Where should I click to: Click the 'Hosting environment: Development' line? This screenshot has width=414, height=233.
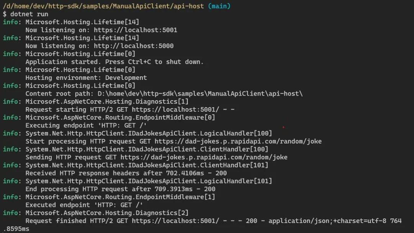coord(86,78)
